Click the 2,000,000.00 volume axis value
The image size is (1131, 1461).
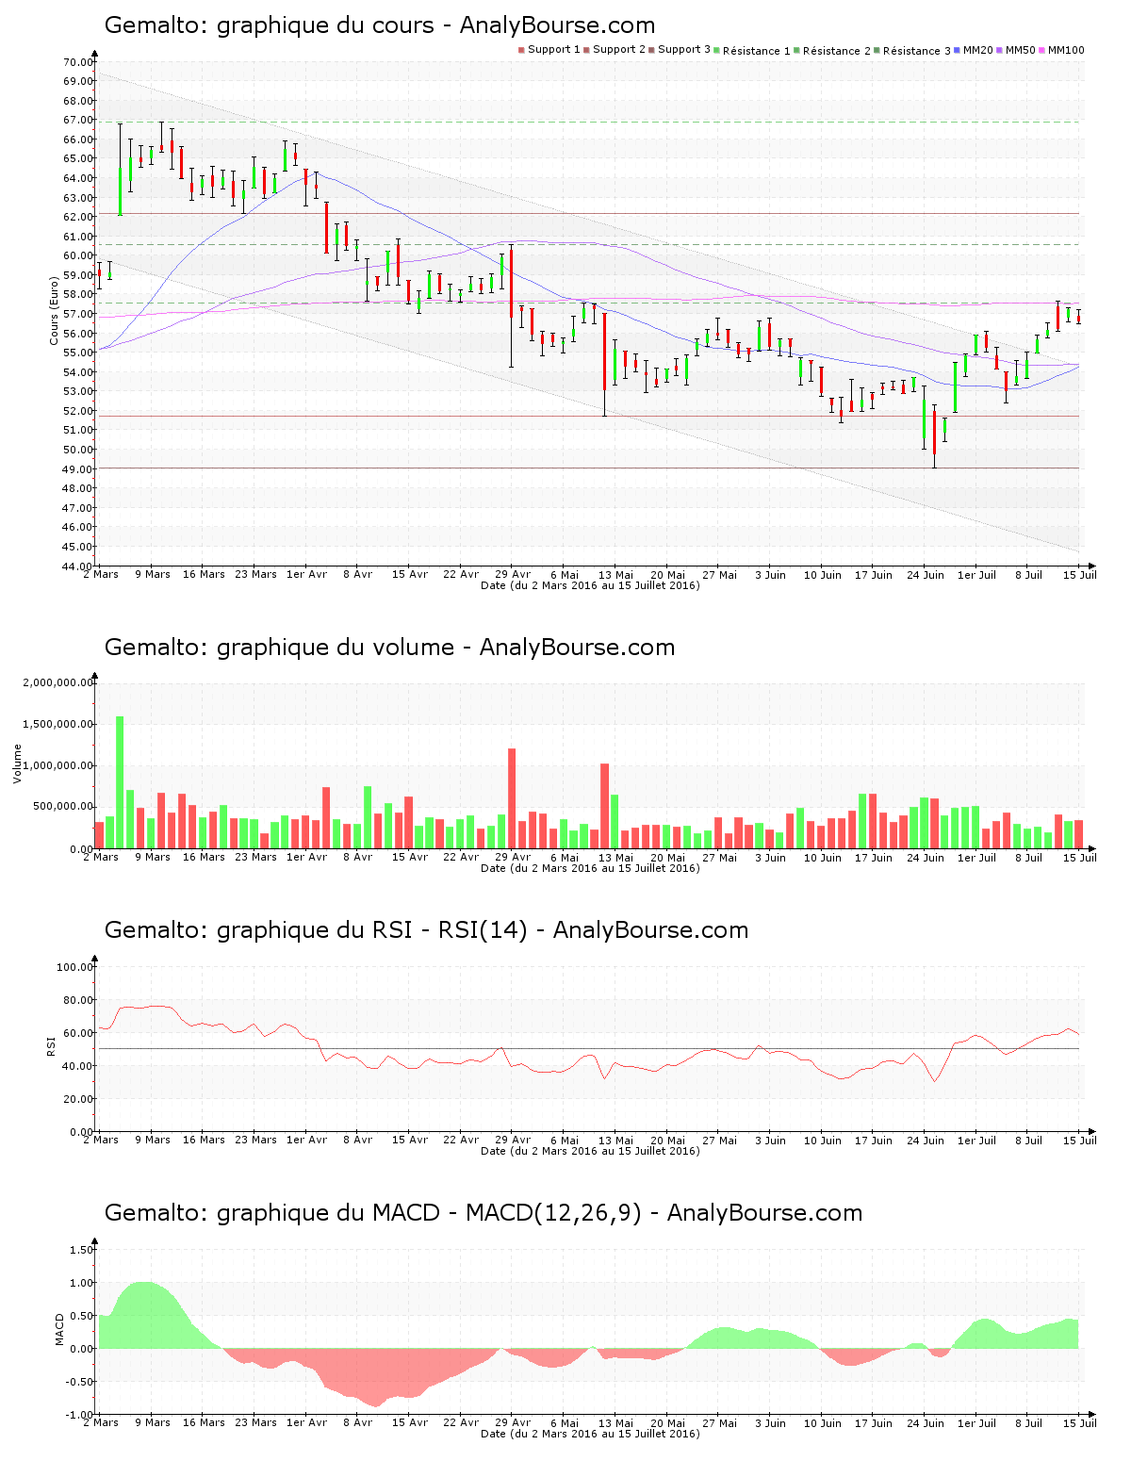(58, 682)
